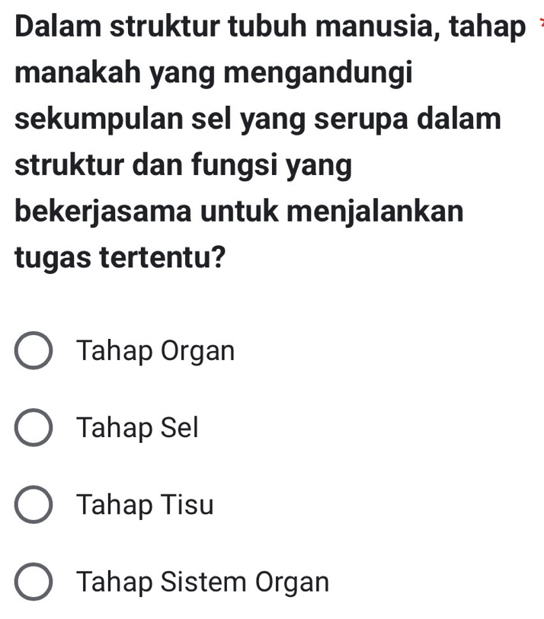
Task: Pick the Tahap Tisu radio button
Action: (x=34, y=506)
